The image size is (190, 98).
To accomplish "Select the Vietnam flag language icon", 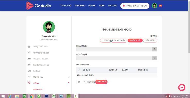I will click(x=160, y=6).
